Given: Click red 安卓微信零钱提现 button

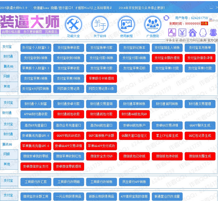Looking at the screenshot, I should (69, 167).
